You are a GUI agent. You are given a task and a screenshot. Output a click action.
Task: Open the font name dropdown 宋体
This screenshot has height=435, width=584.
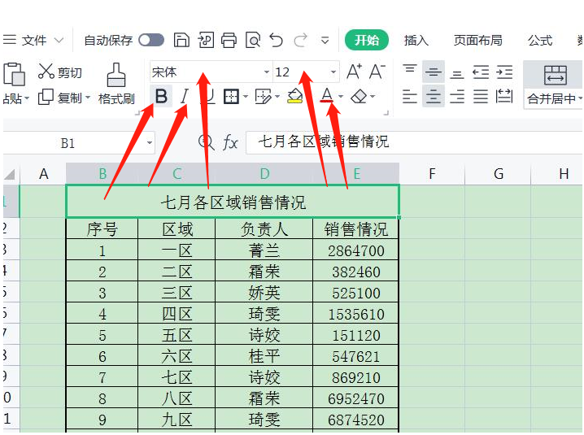pos(266,72)
